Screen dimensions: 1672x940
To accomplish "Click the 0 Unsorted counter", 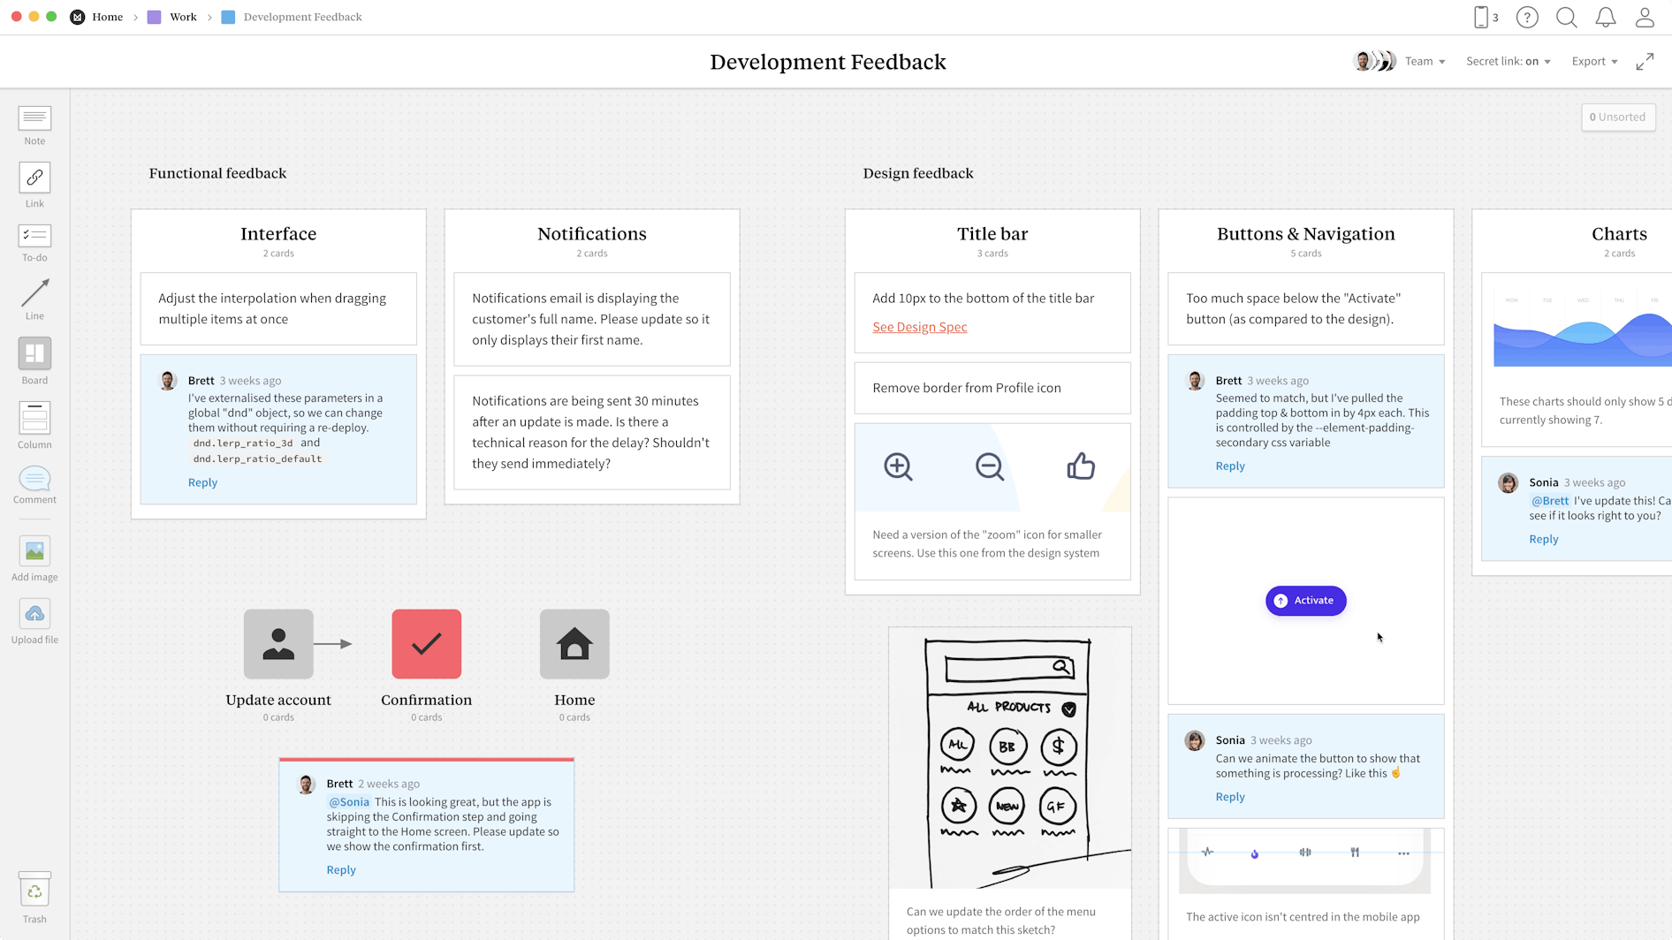I will click(1618, 117).
